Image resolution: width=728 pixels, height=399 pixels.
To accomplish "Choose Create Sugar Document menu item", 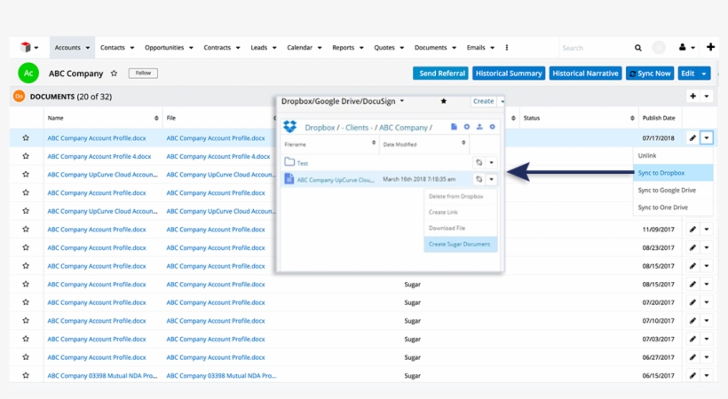I will [460, 244].
